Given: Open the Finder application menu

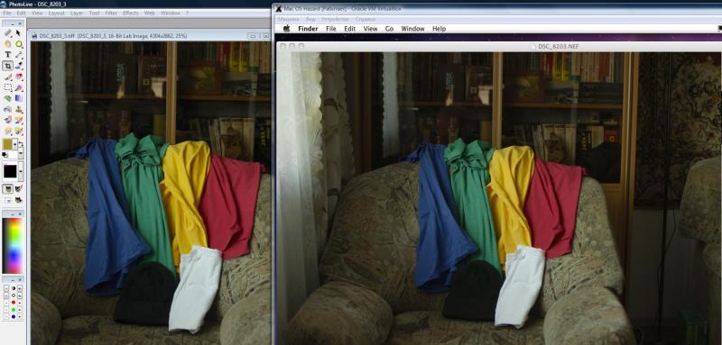Looking at the screenshot, I should (308, 29).
